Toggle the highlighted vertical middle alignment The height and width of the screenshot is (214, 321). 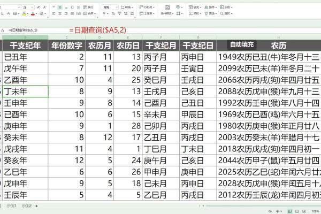pyautogui.click(x=60, y=7)
